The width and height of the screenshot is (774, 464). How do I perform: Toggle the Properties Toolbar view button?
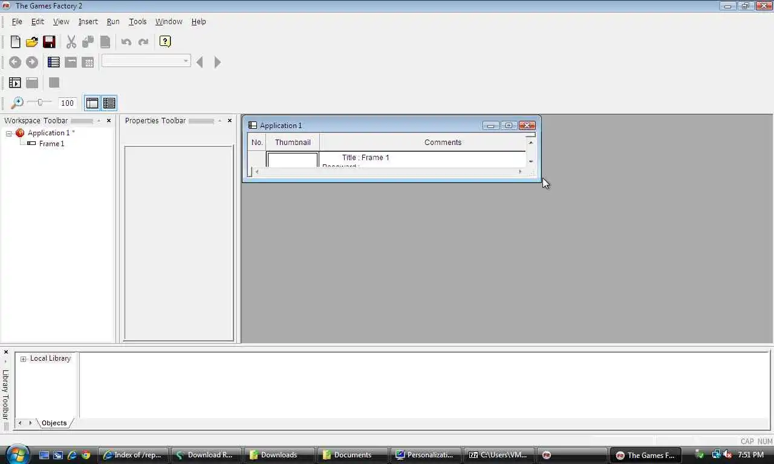pos(109,103)
